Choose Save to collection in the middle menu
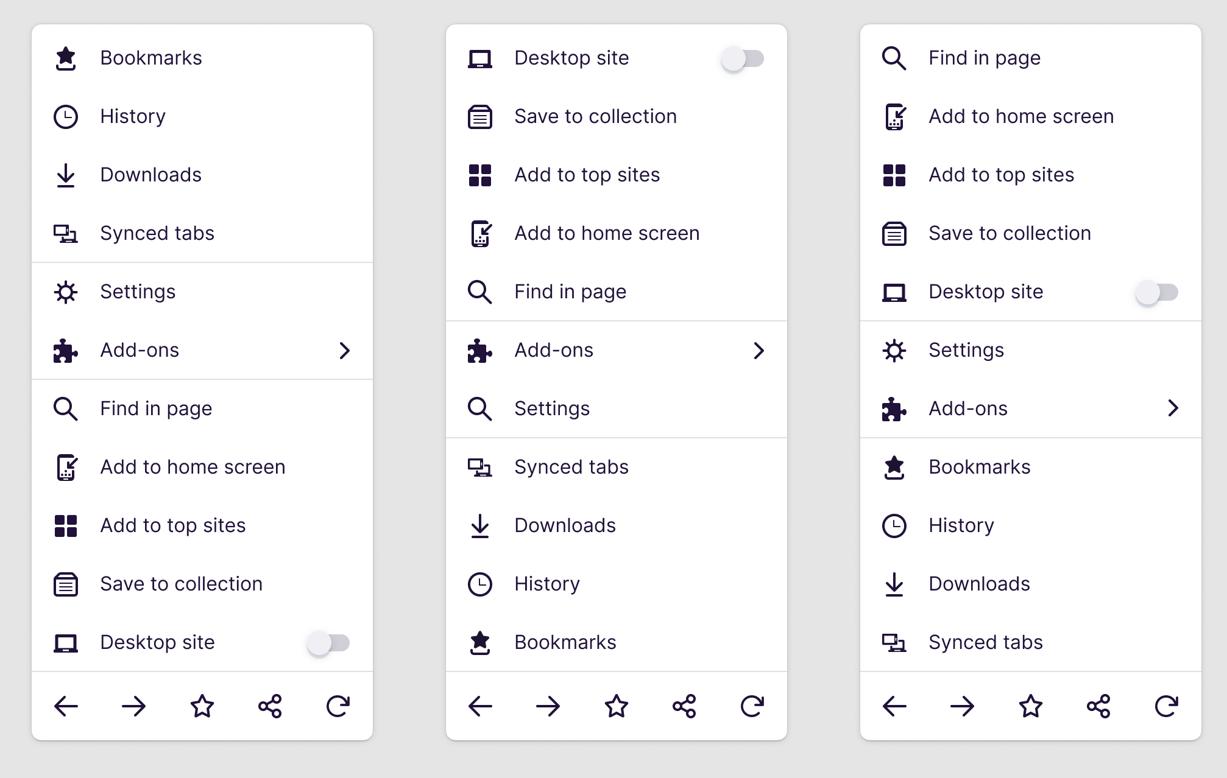This screenshot has width=1227, height=778. [x=595, y=116]
